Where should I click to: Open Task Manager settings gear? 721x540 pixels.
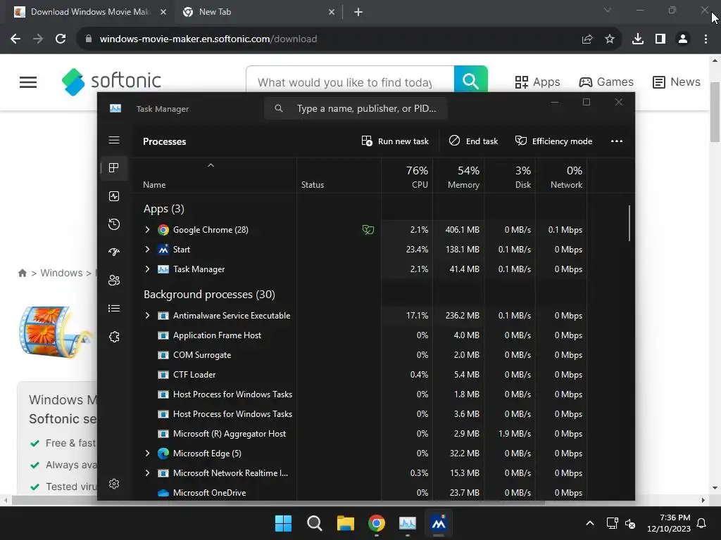[114, 484]
